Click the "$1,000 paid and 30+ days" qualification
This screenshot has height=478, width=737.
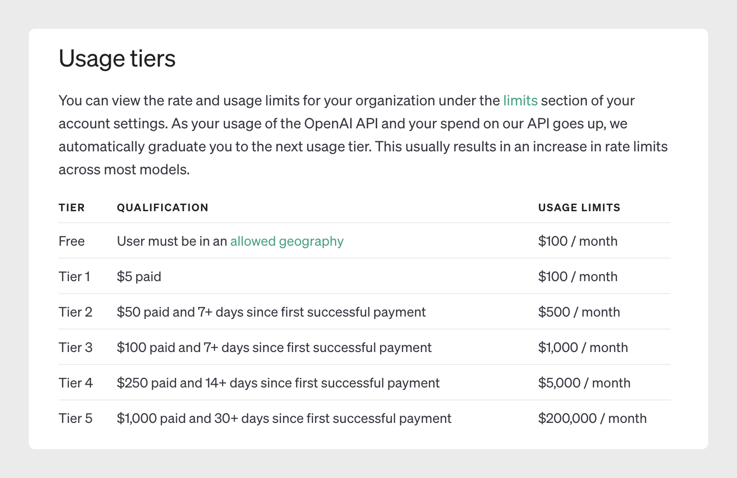point(284,418)
